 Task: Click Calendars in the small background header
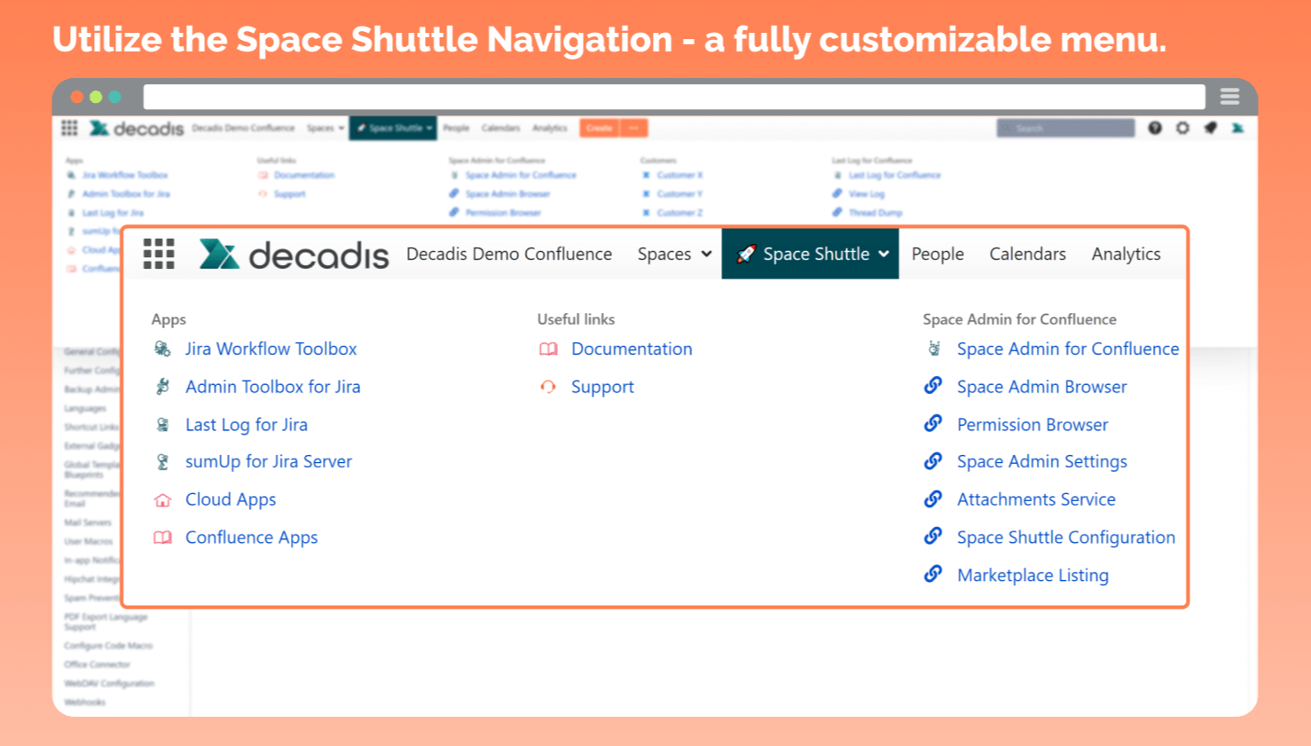[x=501, y=129]
